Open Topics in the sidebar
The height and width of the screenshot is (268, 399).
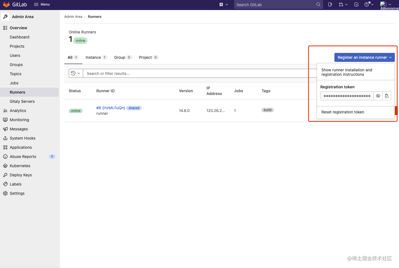coord(16,74)
